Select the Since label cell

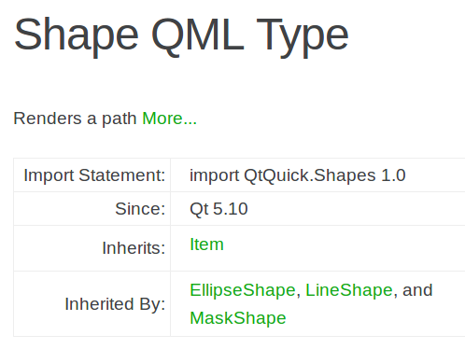click(x=92, y=209)
